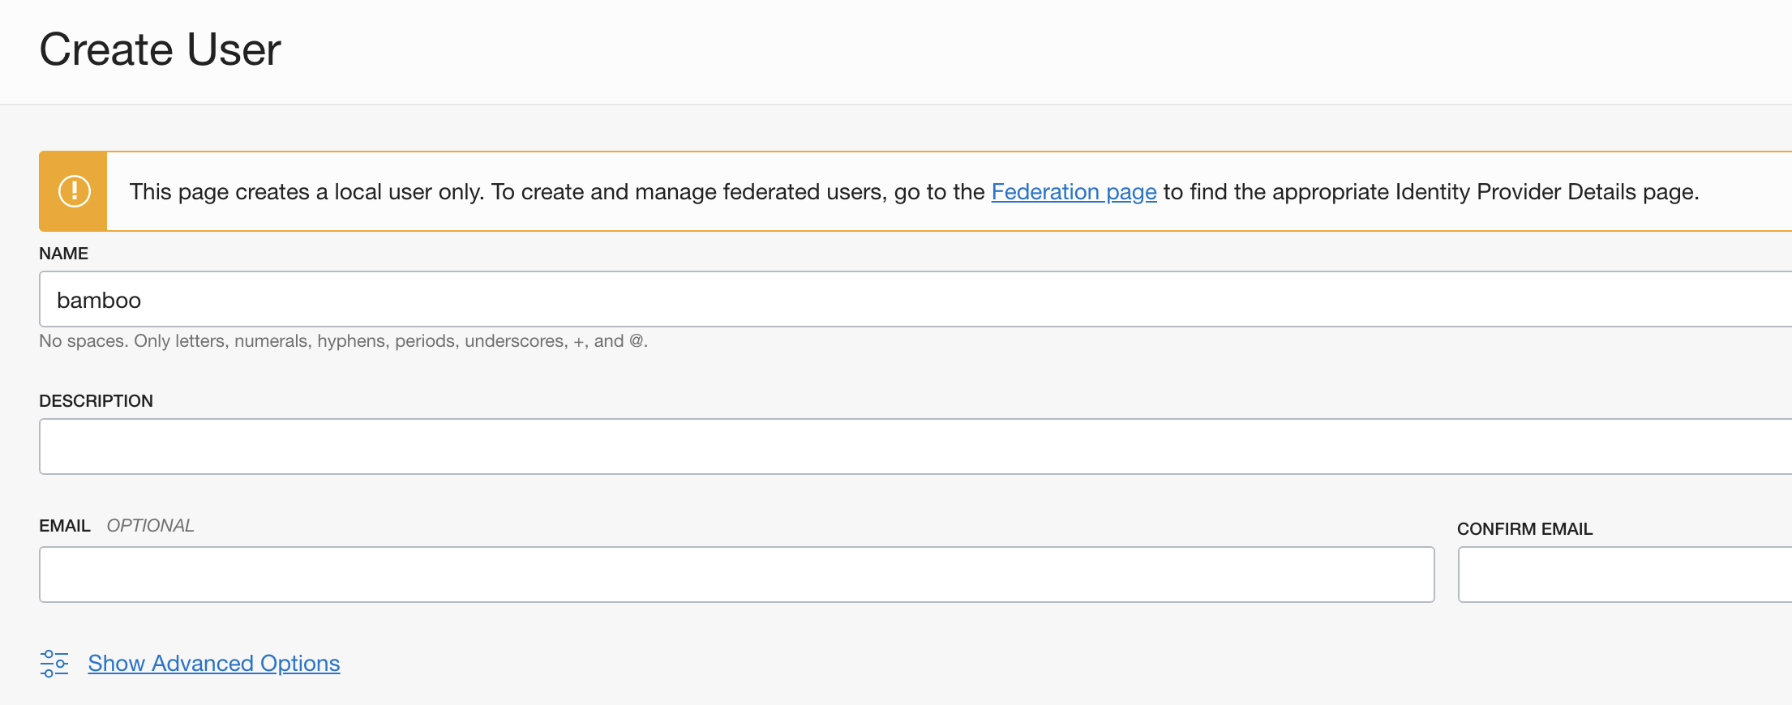Click the Create User heading

160,49
